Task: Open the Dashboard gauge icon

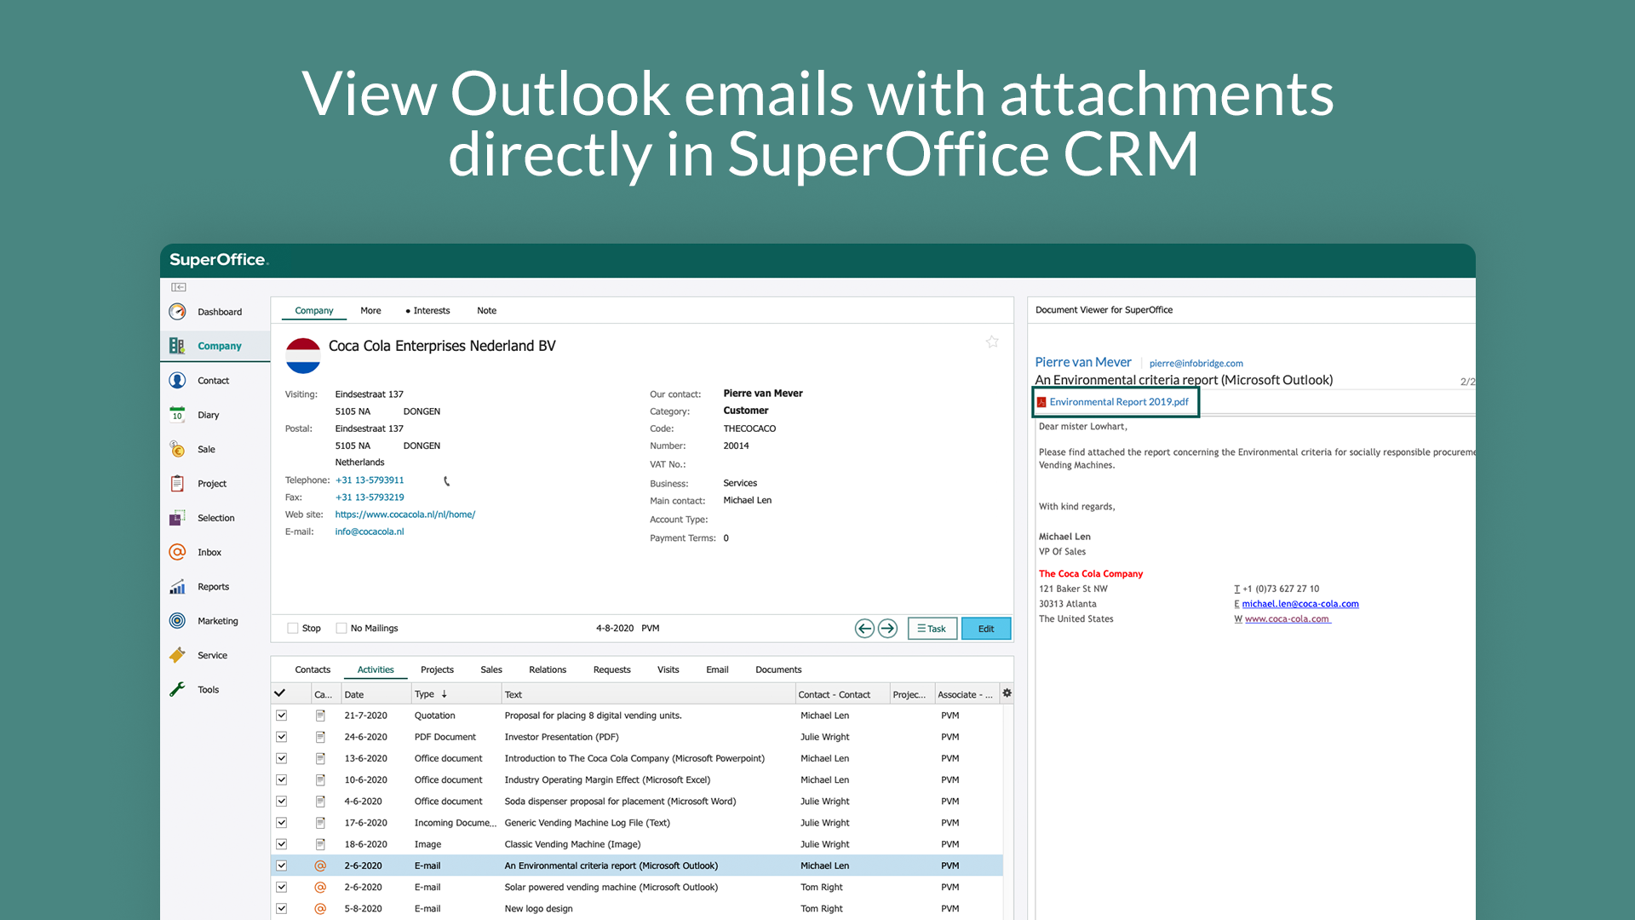Action: (177, 312)
